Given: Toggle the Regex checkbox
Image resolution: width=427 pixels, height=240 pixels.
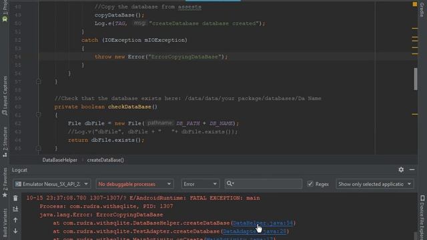Looking at the screenshot, I should (x=310, y=184).
